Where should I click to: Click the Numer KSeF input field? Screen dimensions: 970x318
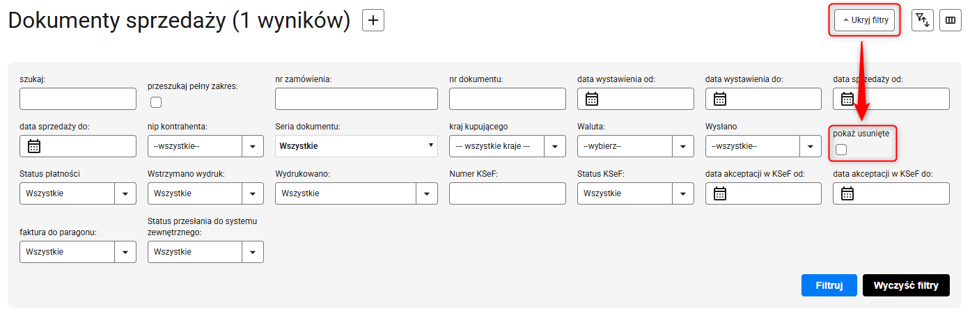[507, 193]
